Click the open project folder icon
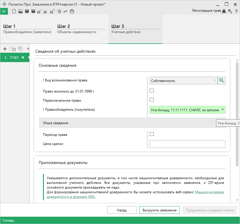240x224 pixels. tap(20, 11)
